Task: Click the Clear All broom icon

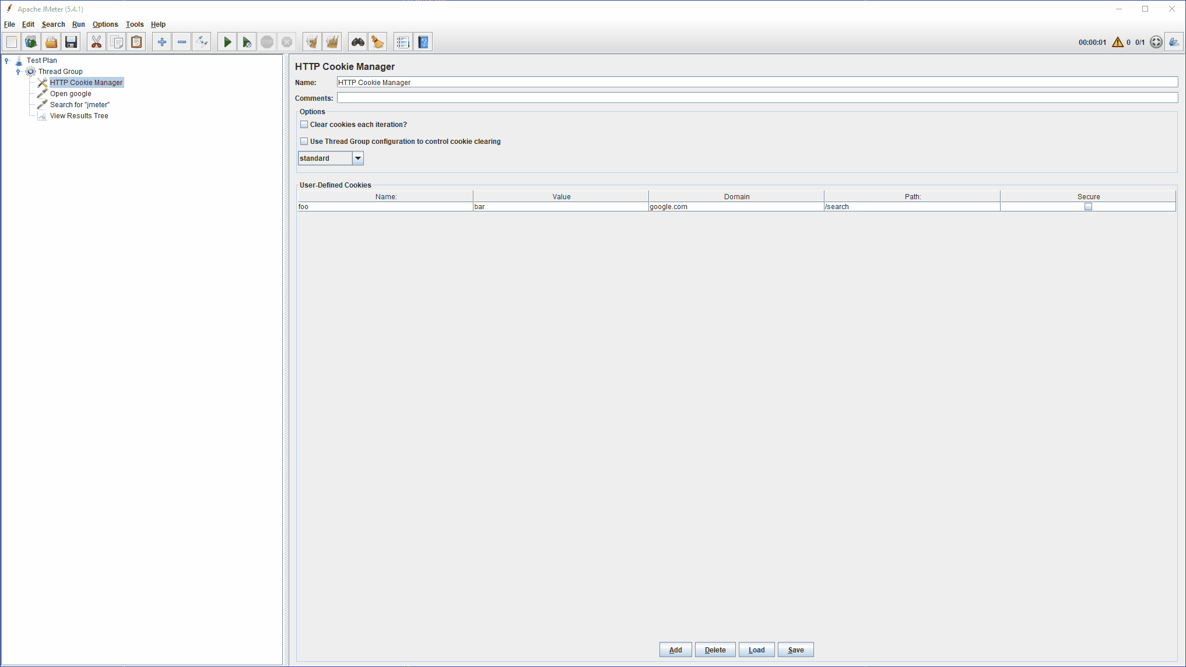Action: coord(332,42)
